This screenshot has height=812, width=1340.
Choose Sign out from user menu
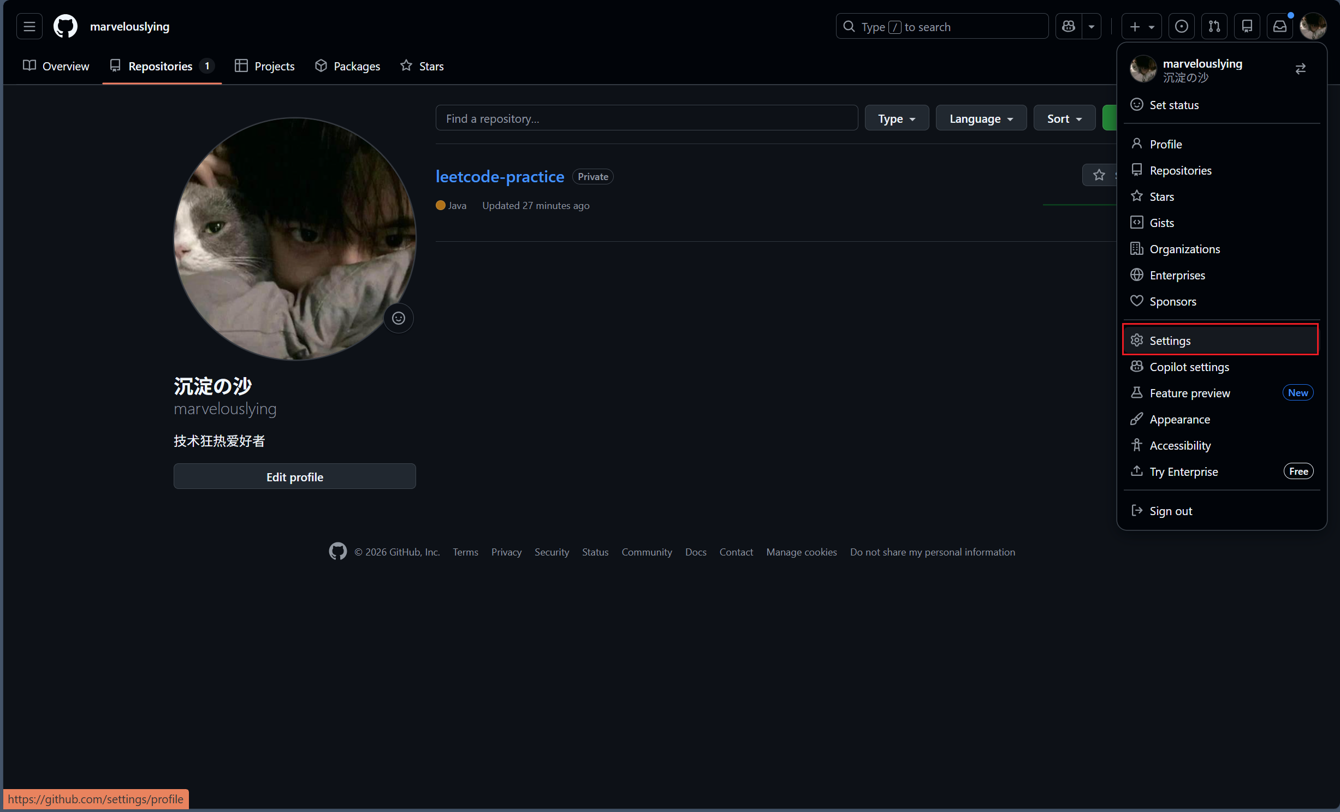tap(1171, 511)
